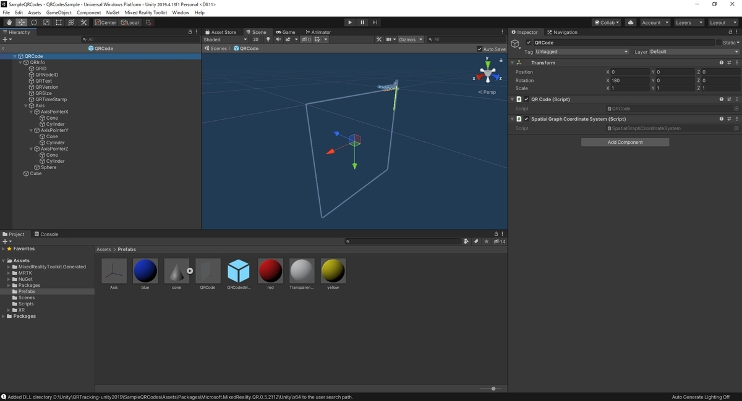Click the Step frame button

click(375, 22)
